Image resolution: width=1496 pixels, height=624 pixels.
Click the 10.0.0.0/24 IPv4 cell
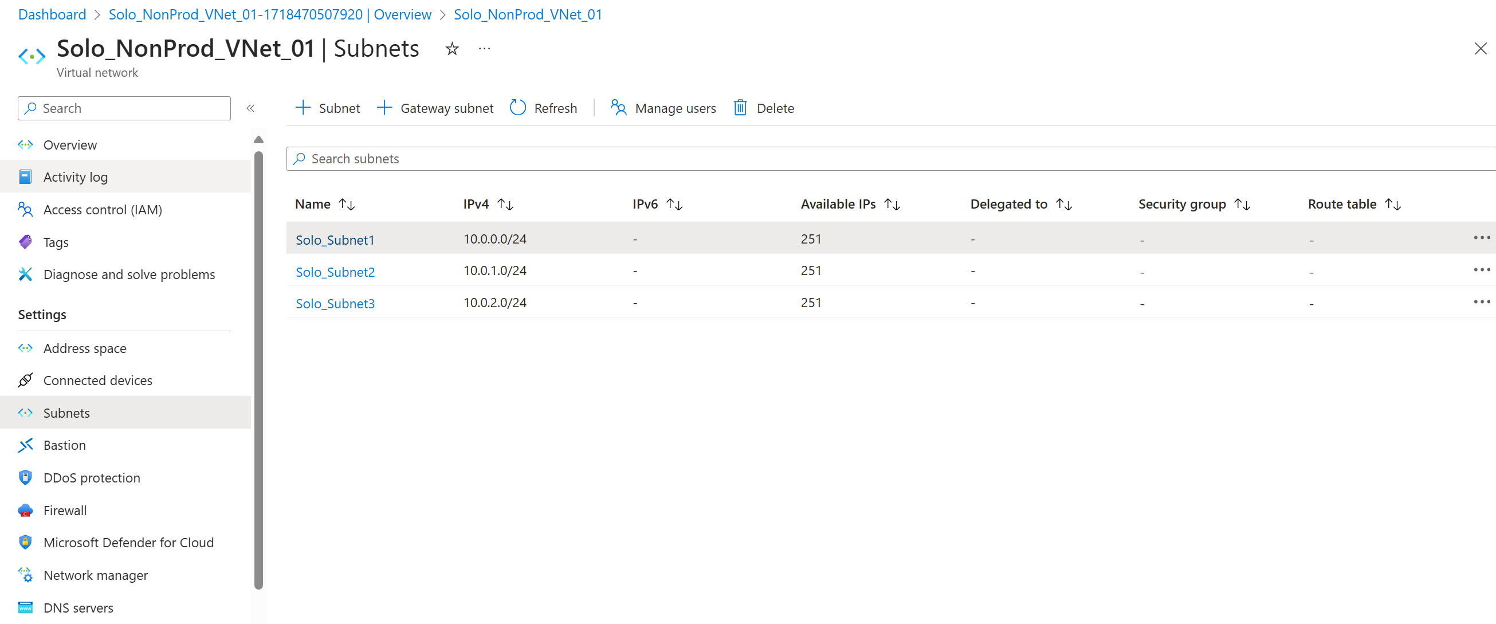[x=495, y=239]
